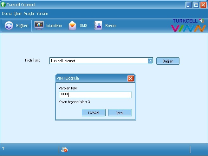
Task: Click the Turkcell 3G VINN logo
Action: 188,25
